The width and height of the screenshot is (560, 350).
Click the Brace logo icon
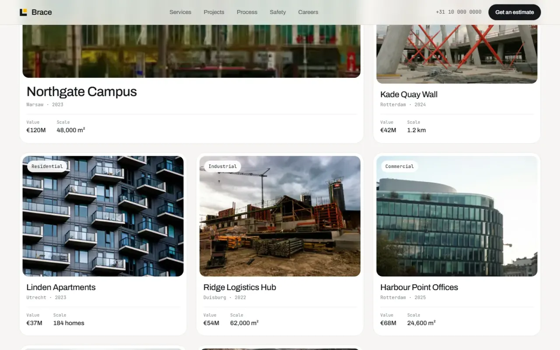coord(23,12)
